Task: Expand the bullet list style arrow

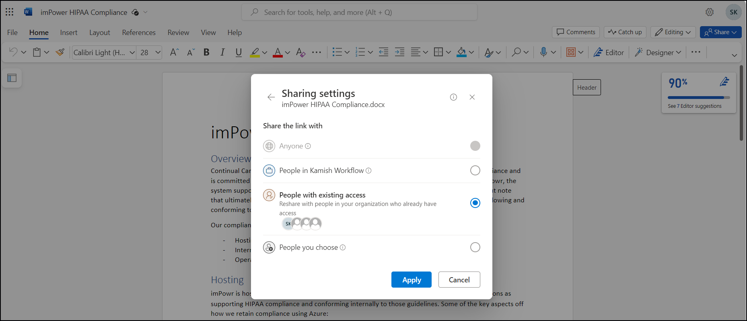Action: tap(347, 52)
